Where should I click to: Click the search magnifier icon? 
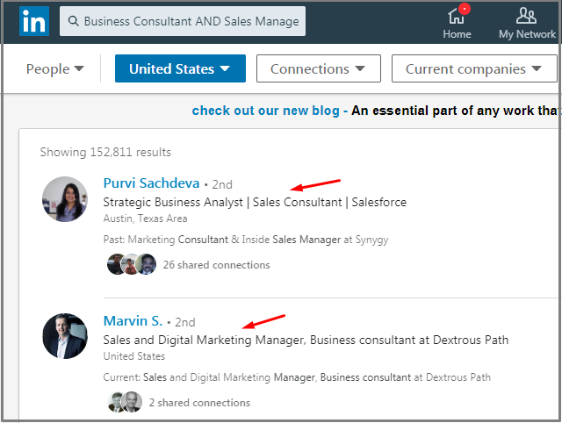74,21
